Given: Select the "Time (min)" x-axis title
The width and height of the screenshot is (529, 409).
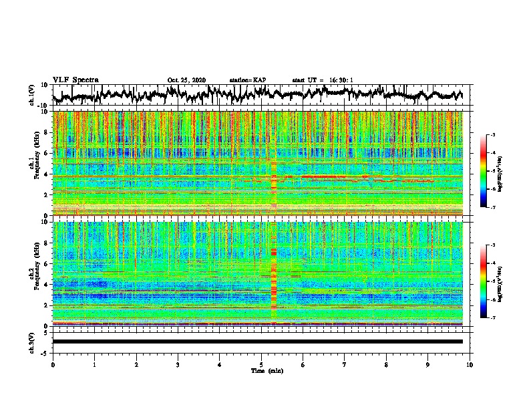Looking at the screenshot, I should tap(267, 371).
